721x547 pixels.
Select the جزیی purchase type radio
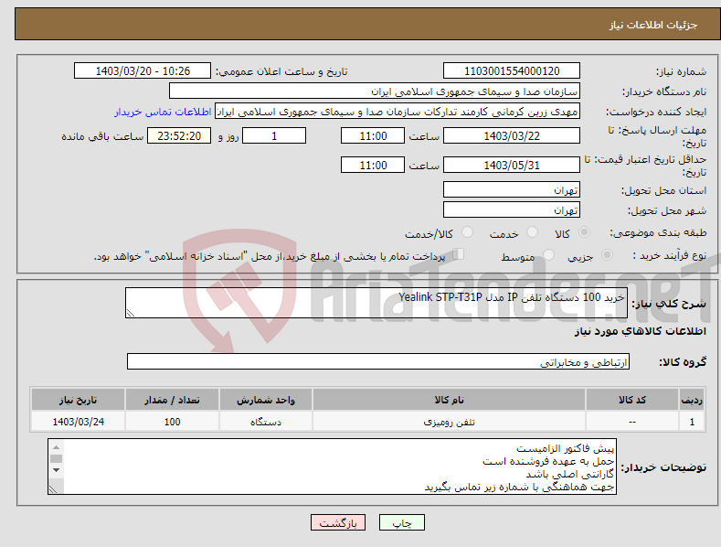click(x=607, y=254)
